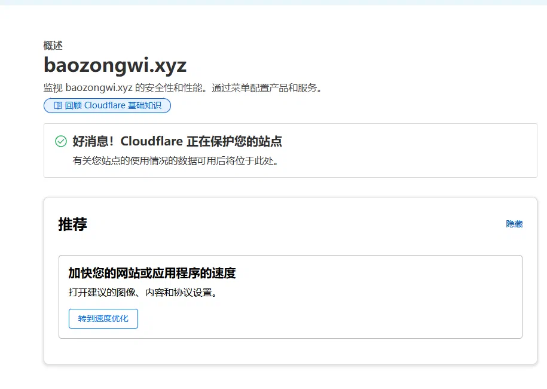The width and height of the screenshot is (547, 389).
Task: Click the 概述 label above the domain
Action: pos(53,45)
